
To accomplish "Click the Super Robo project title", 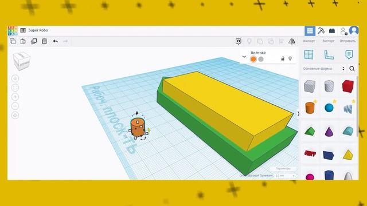I will pyautogui.click(x=38, y=30).
